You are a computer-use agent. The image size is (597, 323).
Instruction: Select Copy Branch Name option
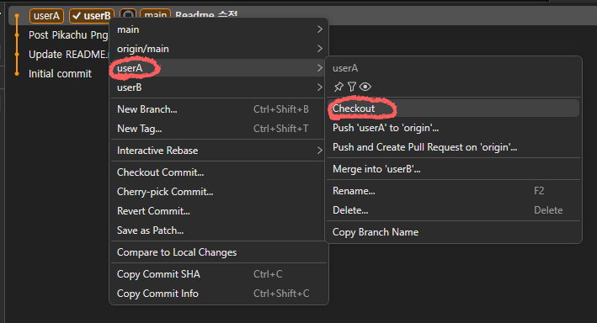[x=453, y=232]
